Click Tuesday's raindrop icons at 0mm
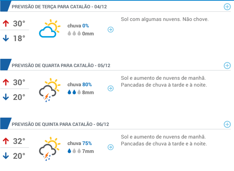The height and width of the screenshot is (171, 234). [74, 34]
